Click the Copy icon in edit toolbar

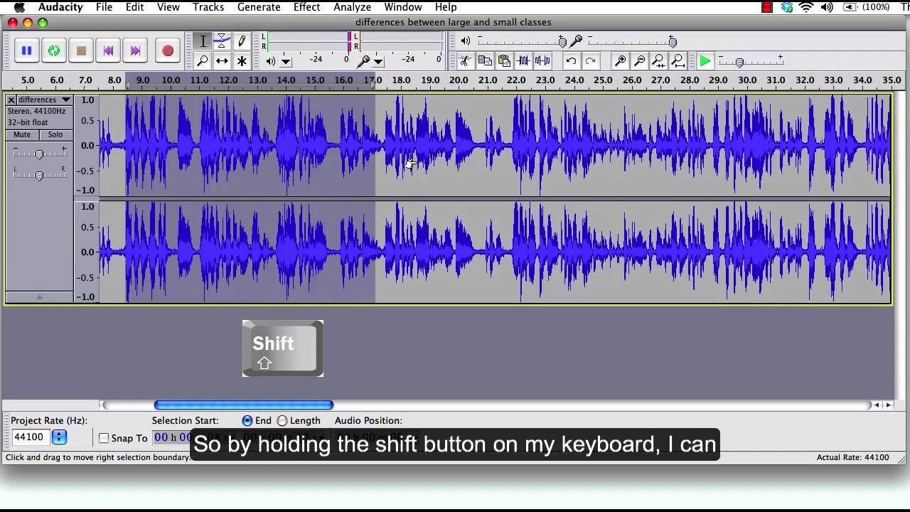point(485,60)
